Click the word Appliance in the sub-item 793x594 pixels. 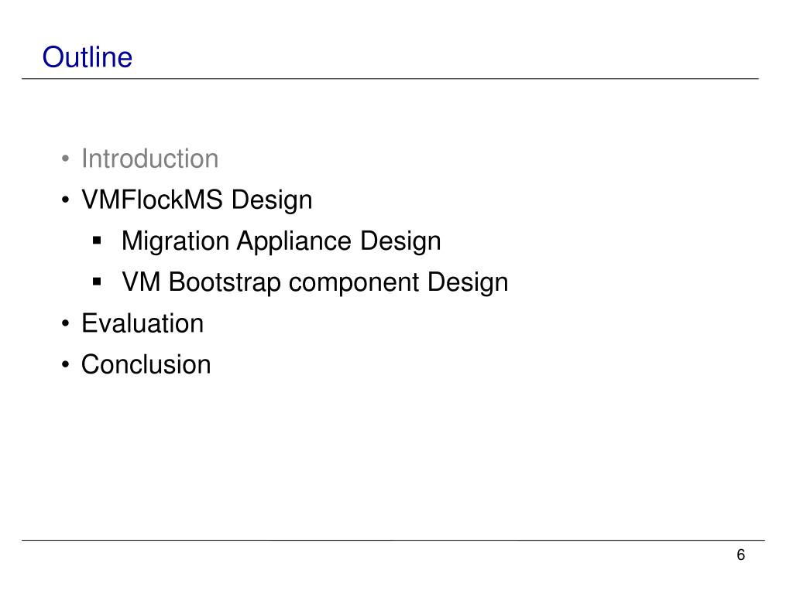coord(294,241)
